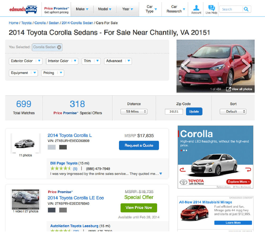Expand the Trim filter dropdown
Screen dimensions: 265x238
tap(91, 61)
